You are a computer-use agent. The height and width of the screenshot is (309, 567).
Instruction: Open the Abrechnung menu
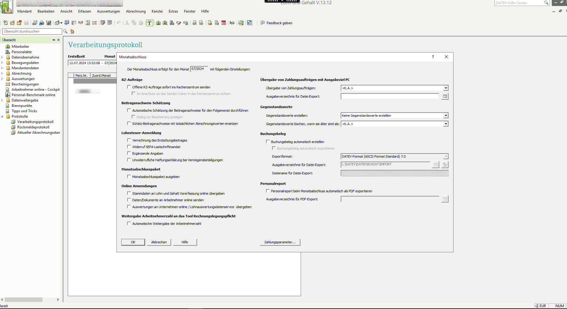(x=136, y=11)
